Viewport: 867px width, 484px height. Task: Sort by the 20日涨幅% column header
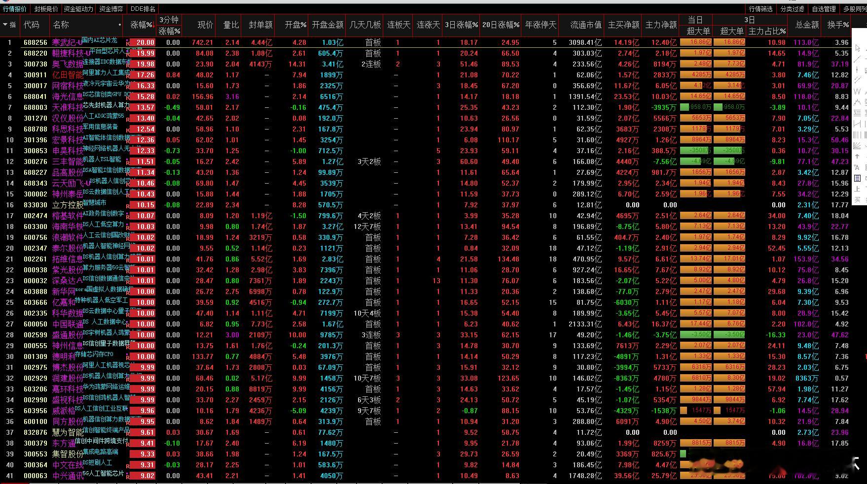[501, 25]
